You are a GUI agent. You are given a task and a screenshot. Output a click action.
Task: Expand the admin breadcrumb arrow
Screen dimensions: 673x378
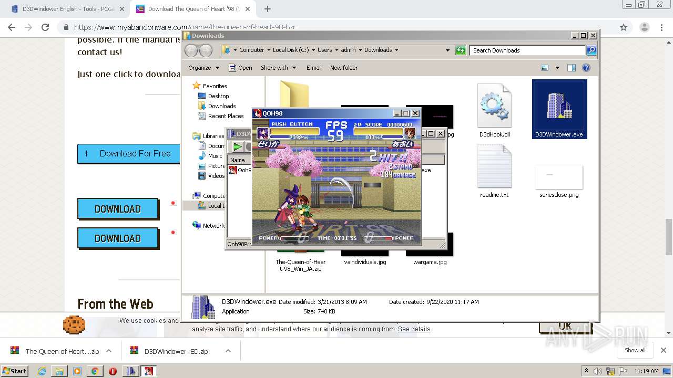click(360, 50)
